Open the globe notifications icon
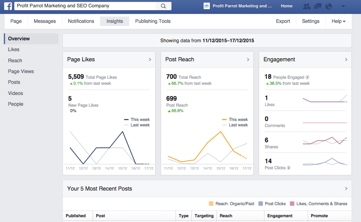Screen dimensions: 361x222 [x=329, y=6]
